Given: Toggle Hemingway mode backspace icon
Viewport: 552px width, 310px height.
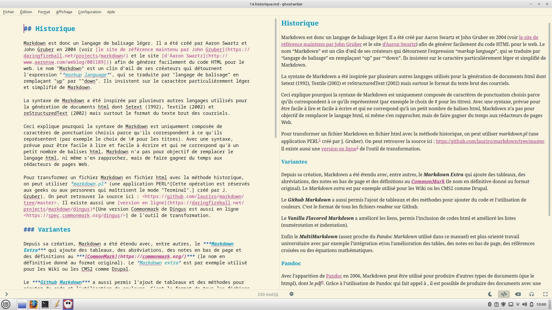Looking at the screenshot, I should (518, 294).
